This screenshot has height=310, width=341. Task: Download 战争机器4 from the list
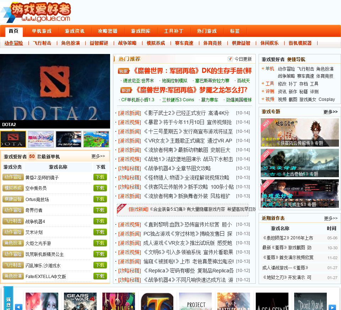coord(100,221)
